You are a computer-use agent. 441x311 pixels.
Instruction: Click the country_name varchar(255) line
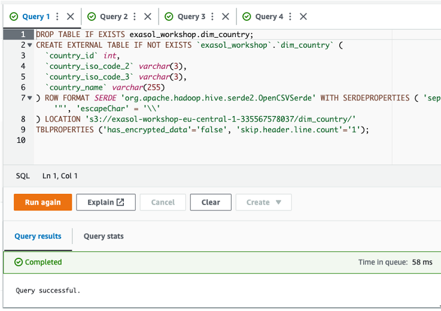click(x=105, y=87)
